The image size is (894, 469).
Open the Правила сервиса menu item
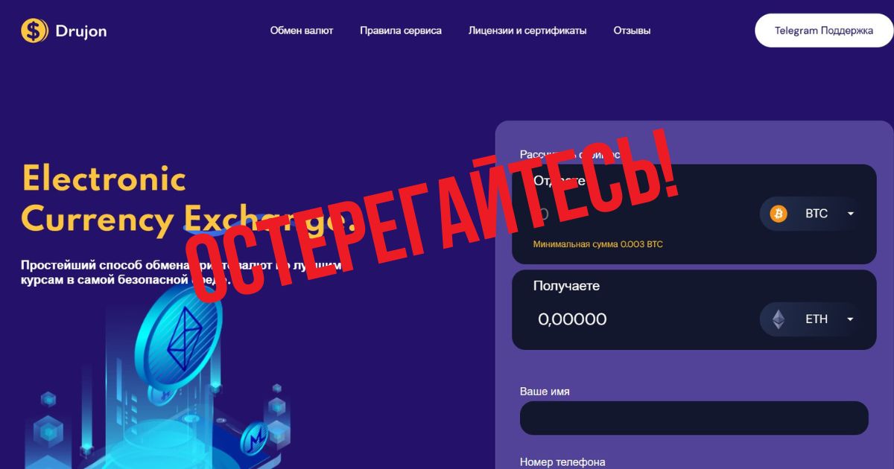pos(401,31)
